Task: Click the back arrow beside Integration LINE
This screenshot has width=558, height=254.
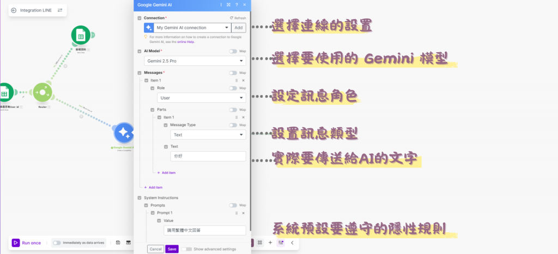Action: click(x=14, y=10)
